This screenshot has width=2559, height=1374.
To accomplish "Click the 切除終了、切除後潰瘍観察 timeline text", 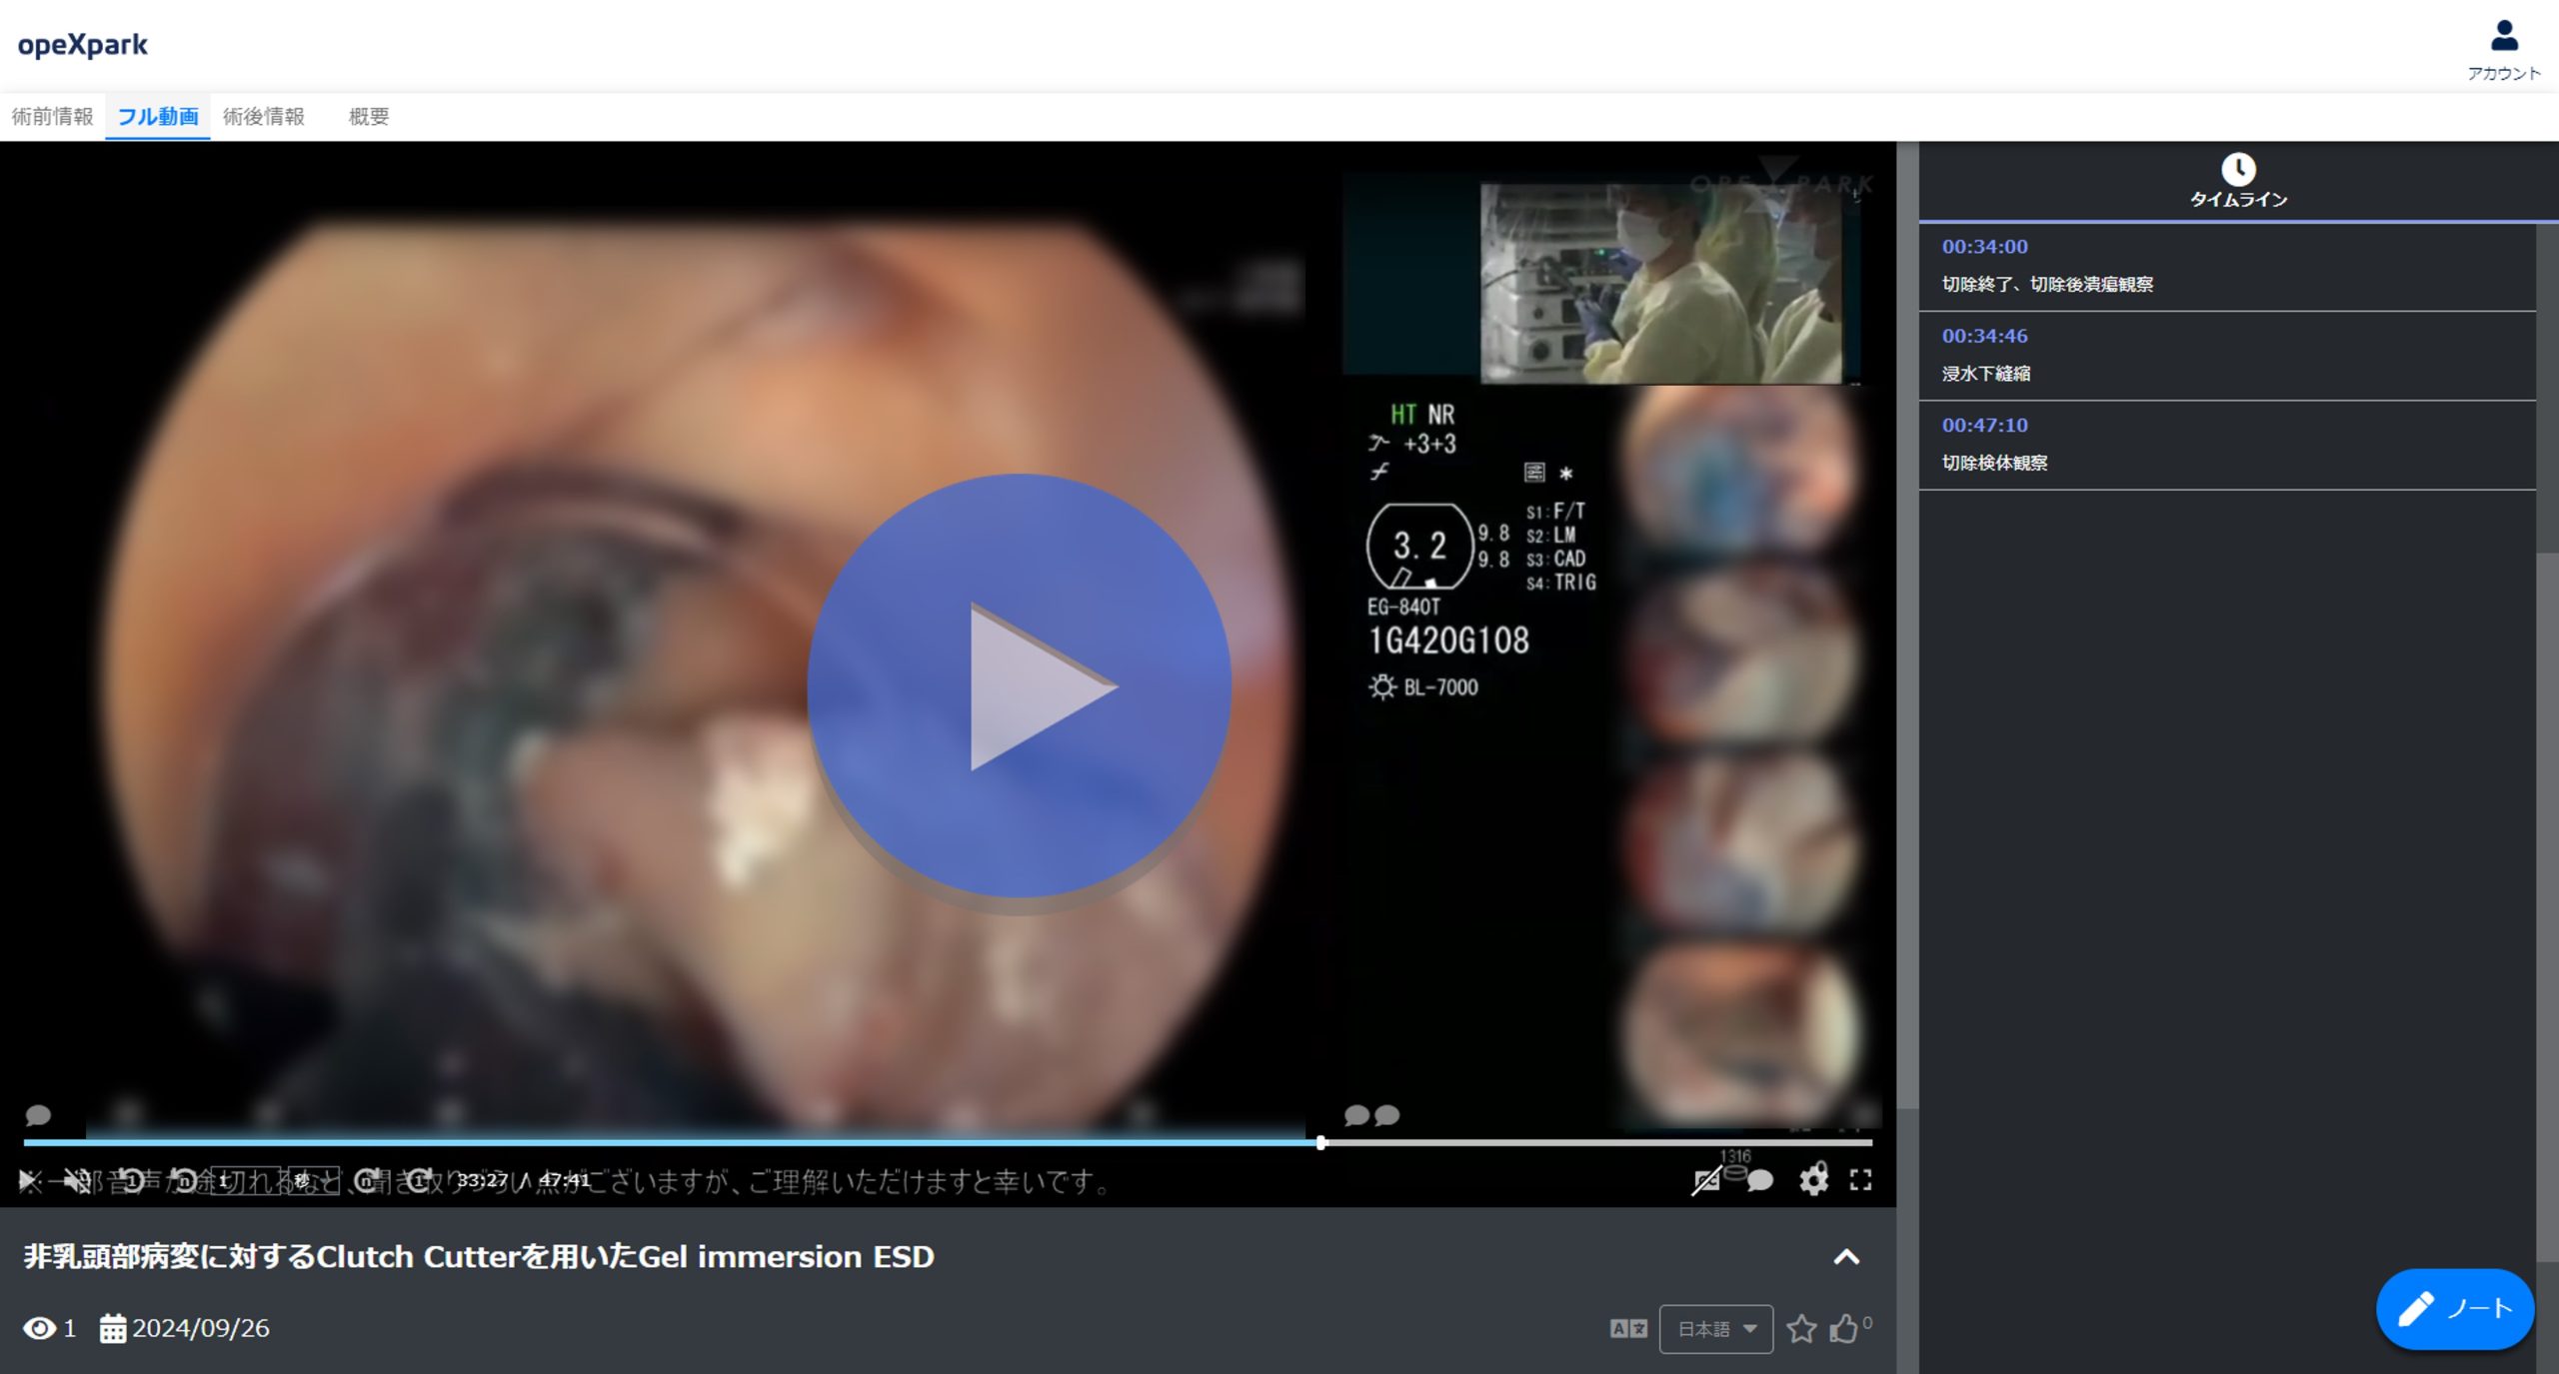I will (2047, 285).
